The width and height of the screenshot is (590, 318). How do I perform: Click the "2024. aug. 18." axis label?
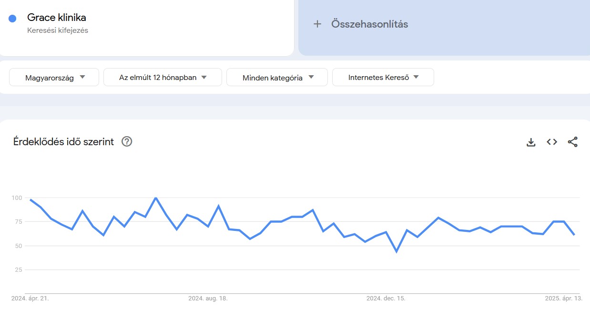(x=207, y=298)
